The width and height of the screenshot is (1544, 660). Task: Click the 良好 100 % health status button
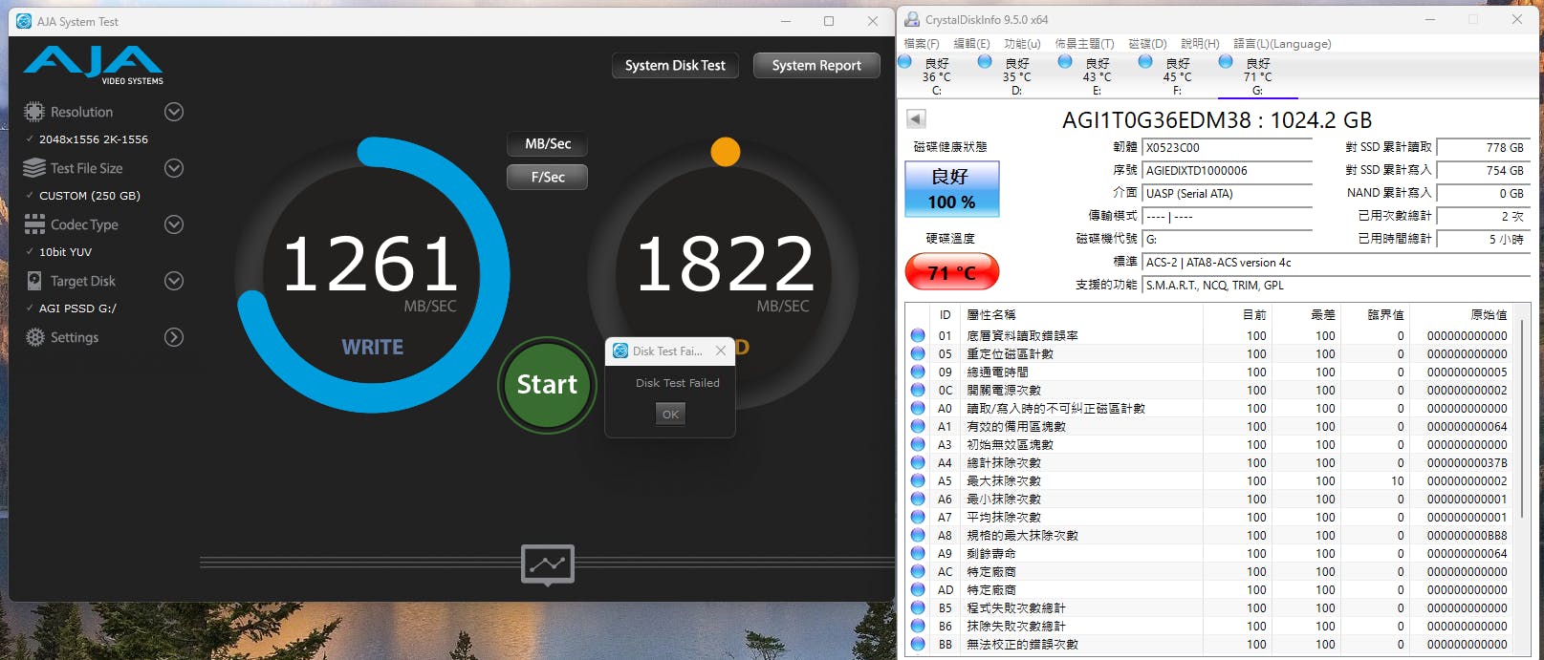tap(951, 189)
